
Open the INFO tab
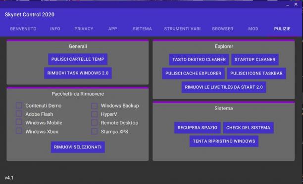click(x=55, y=29)
